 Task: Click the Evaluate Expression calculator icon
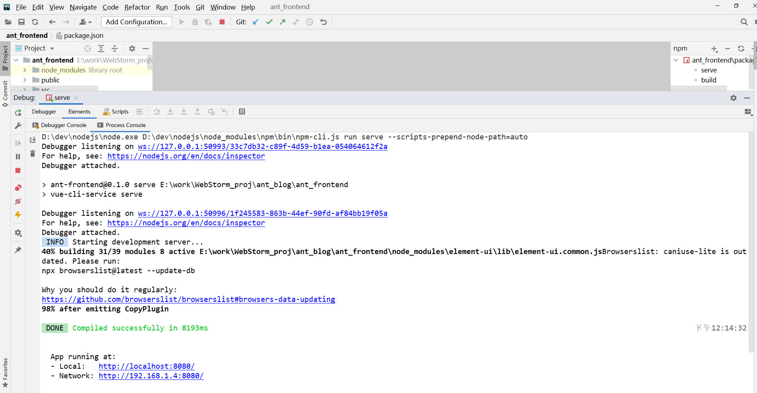(242, 111)
